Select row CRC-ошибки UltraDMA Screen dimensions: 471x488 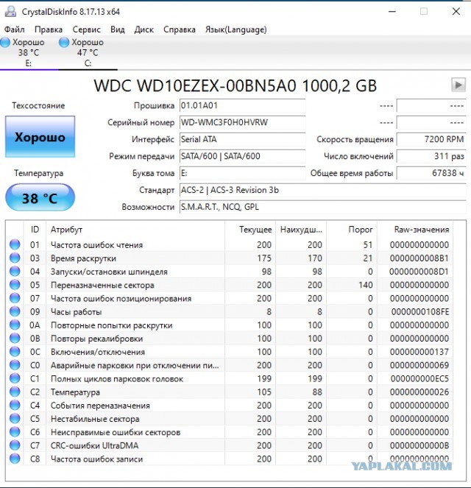pos(230,445)
